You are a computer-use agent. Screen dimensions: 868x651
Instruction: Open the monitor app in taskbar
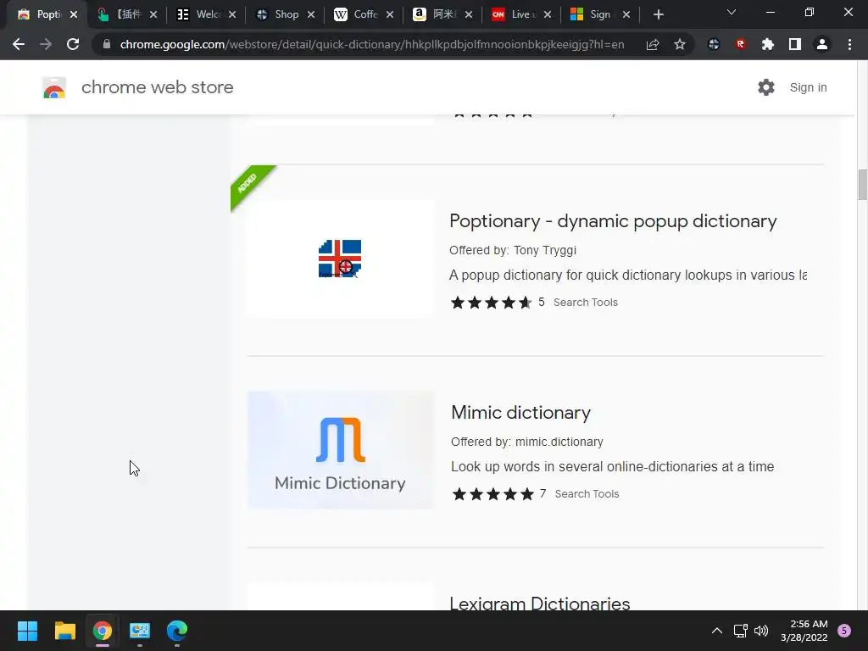pos(140,631)
